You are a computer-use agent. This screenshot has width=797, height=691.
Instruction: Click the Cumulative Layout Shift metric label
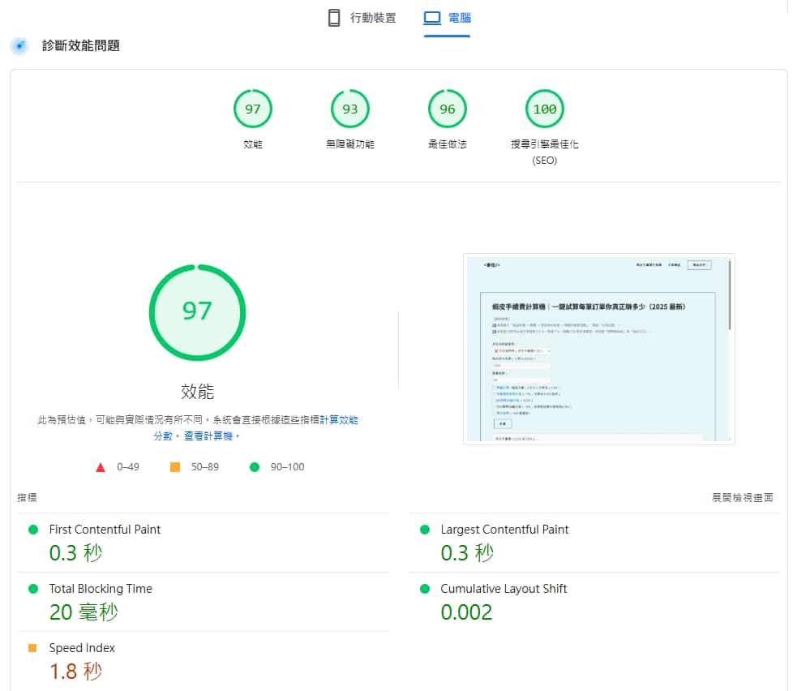503,588
